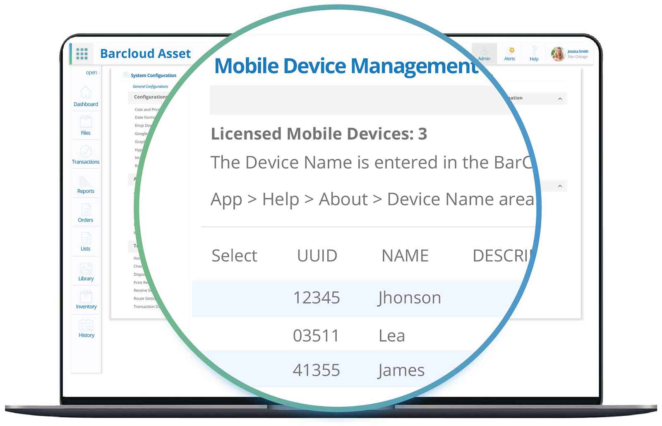
Task: Select the name cell Jhonson
Action: coord(409,298)
